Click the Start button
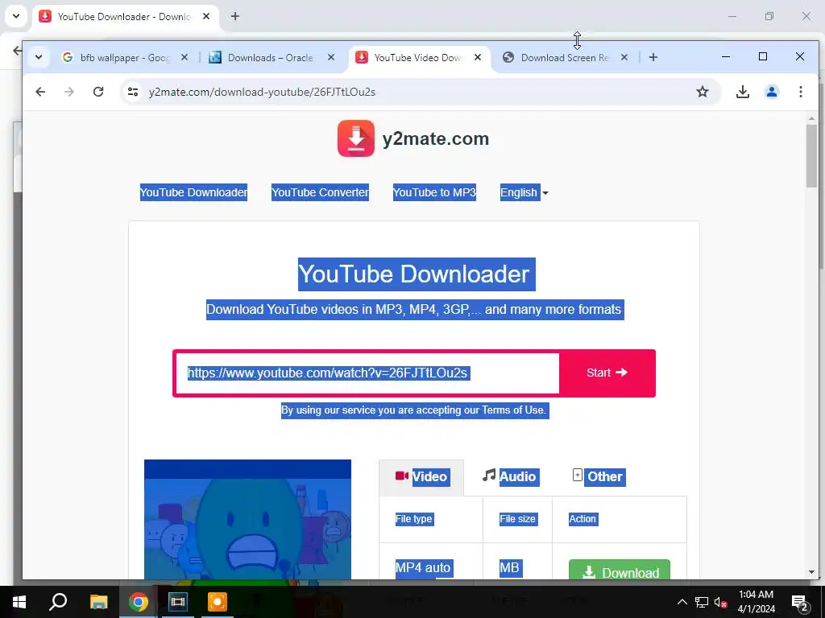The width and height of the screenshot is (825, 618). tap(607, 373)
